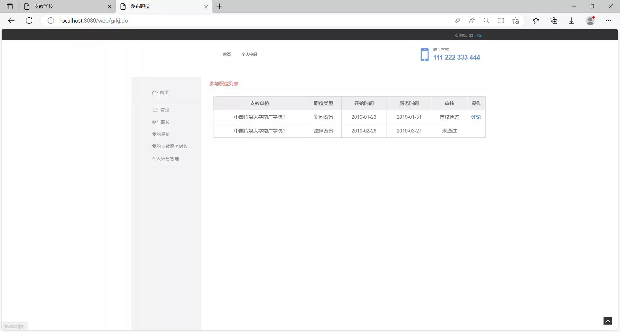Minimize the browser window
Viewport: 620px width, 332px height.
coord(573,6)
